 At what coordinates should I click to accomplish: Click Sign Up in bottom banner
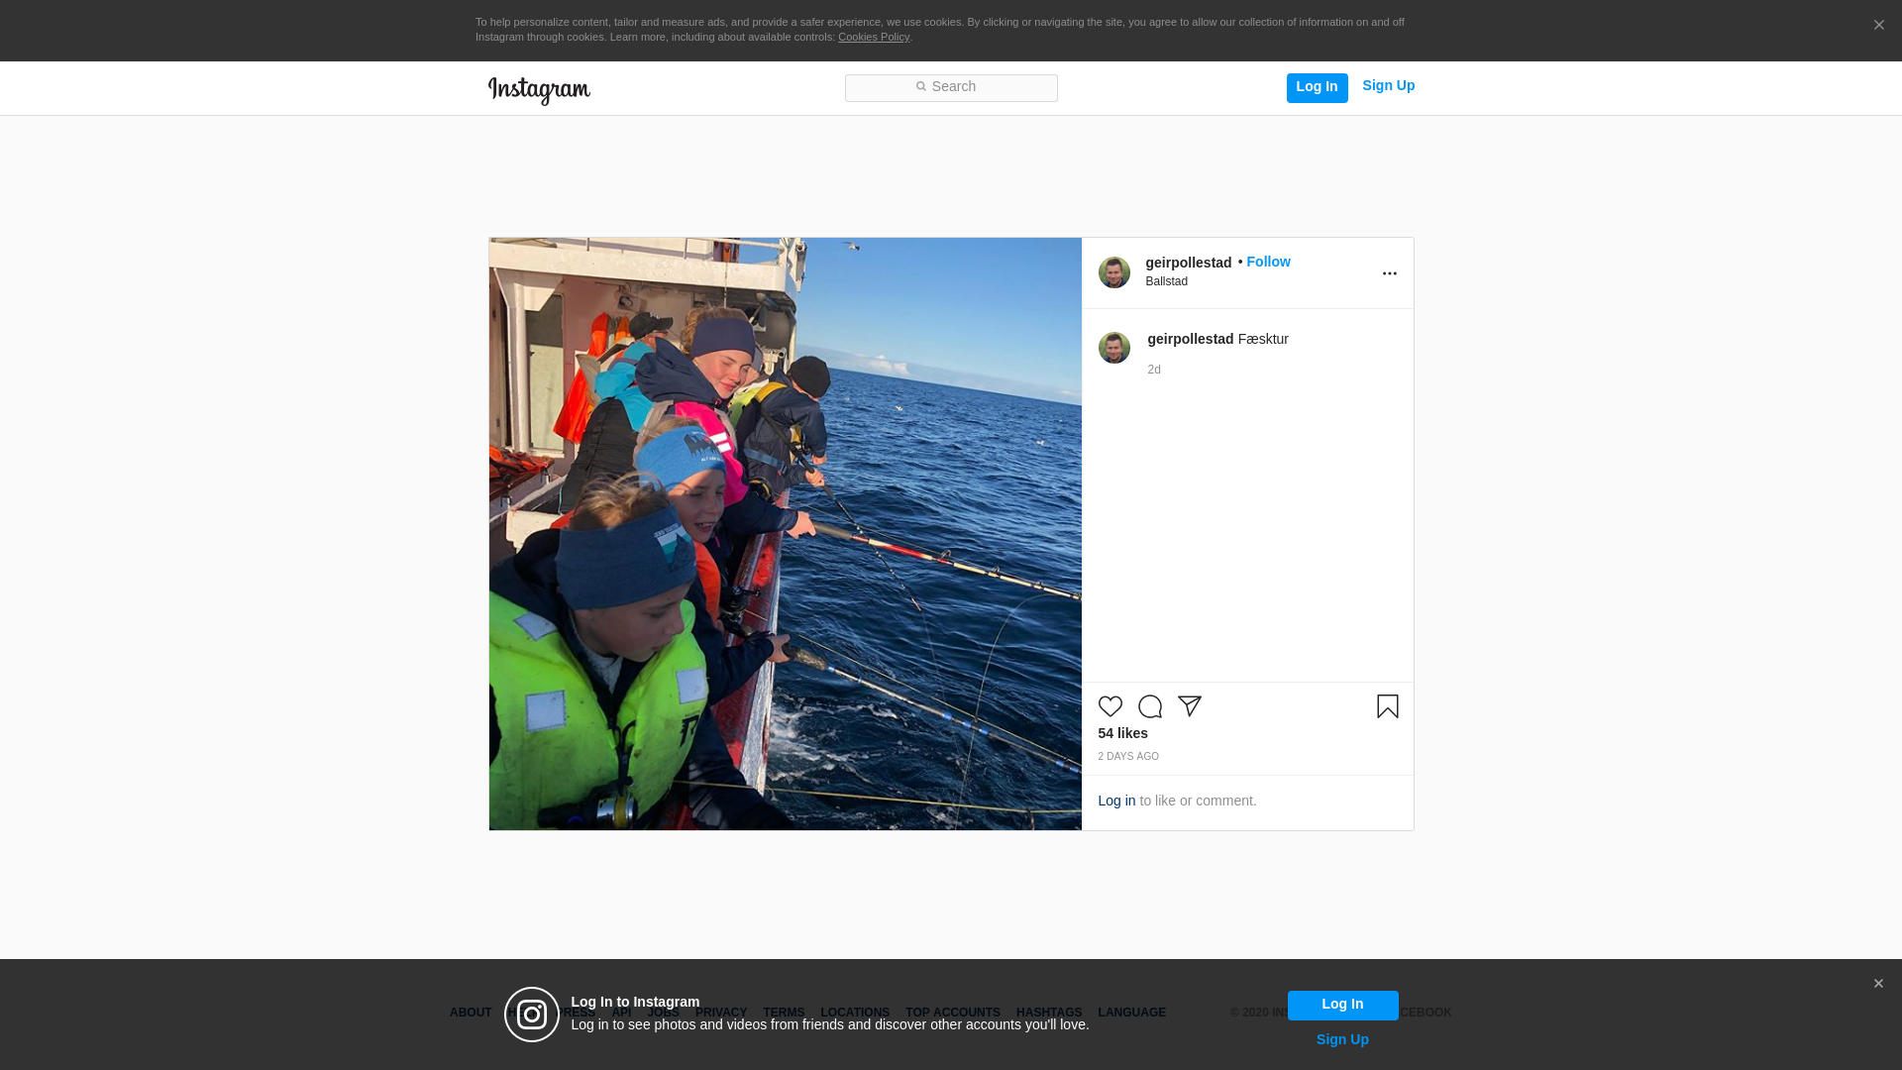1342,1039
